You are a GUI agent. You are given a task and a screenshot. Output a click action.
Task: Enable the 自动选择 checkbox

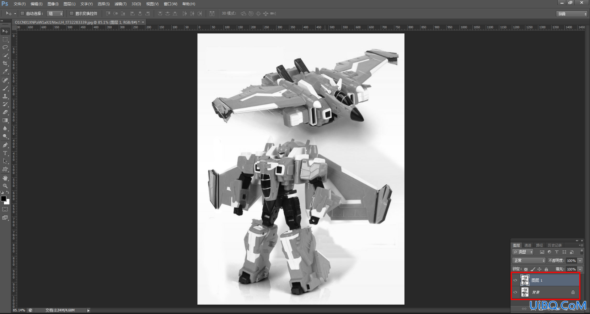click(22, 13)
